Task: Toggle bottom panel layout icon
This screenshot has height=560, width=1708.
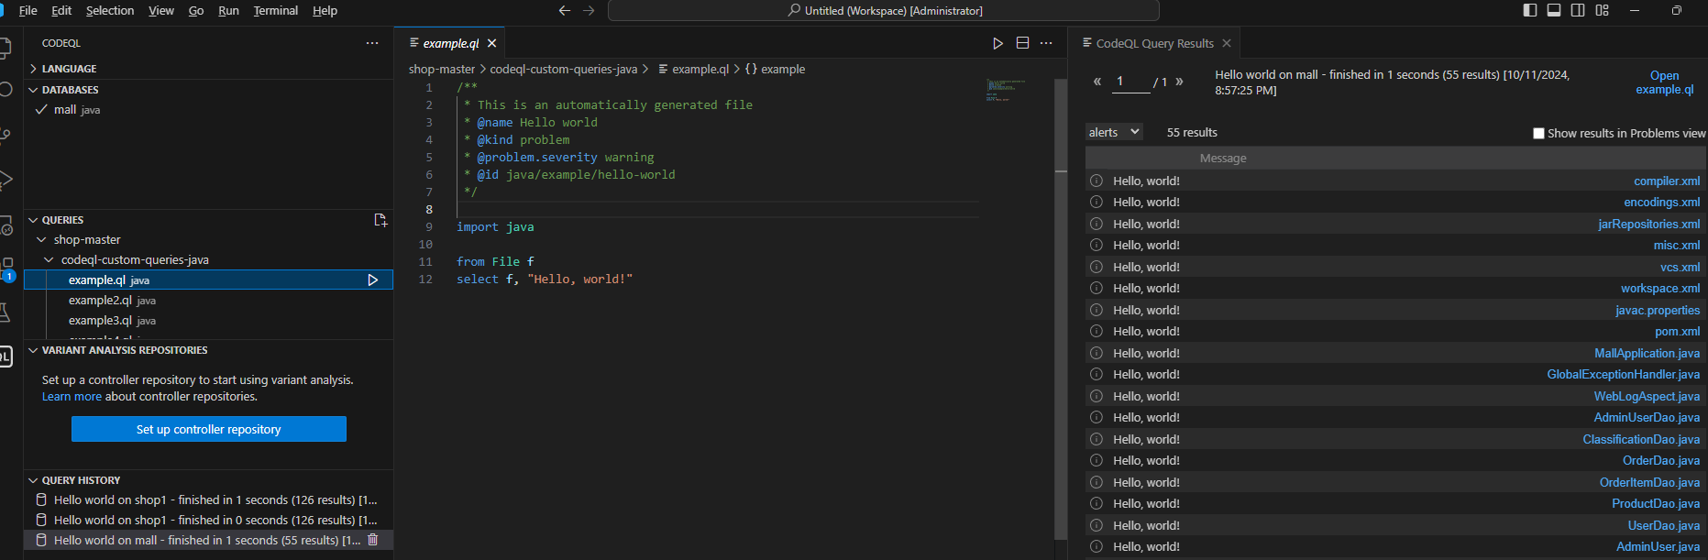Action: [1554, 10]
